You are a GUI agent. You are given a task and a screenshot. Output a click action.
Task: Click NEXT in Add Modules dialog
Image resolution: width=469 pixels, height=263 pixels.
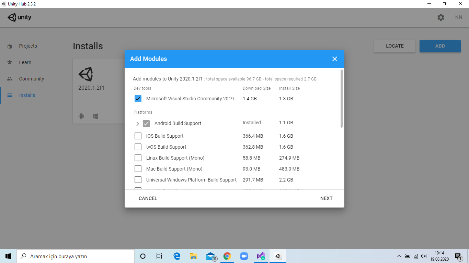coord(327,198)
